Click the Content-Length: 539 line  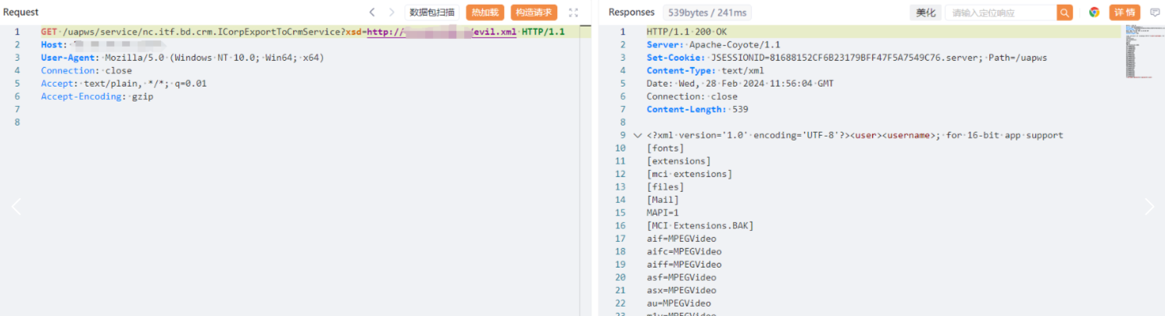click(x=698, y=109)
